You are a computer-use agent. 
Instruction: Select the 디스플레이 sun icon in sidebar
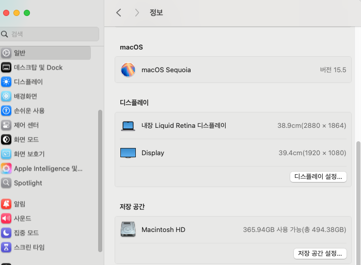[6, 82]
